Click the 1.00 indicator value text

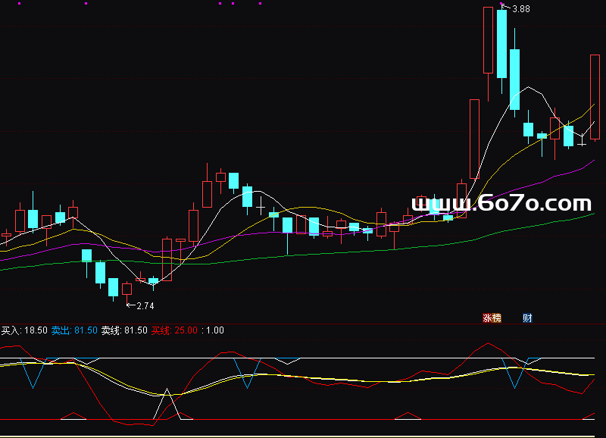tap(215, 330)
